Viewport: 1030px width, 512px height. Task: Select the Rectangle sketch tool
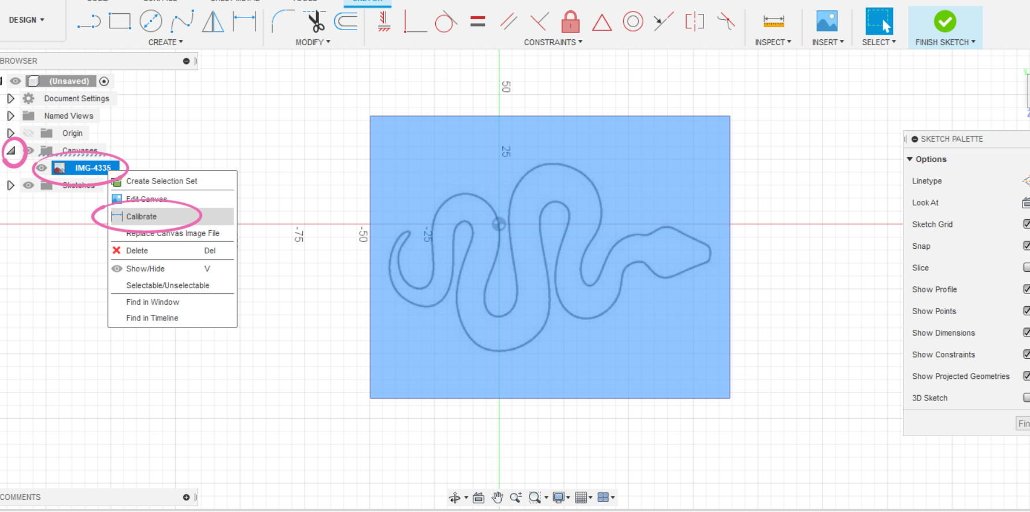pyautogui.click(x=120, y=21)
